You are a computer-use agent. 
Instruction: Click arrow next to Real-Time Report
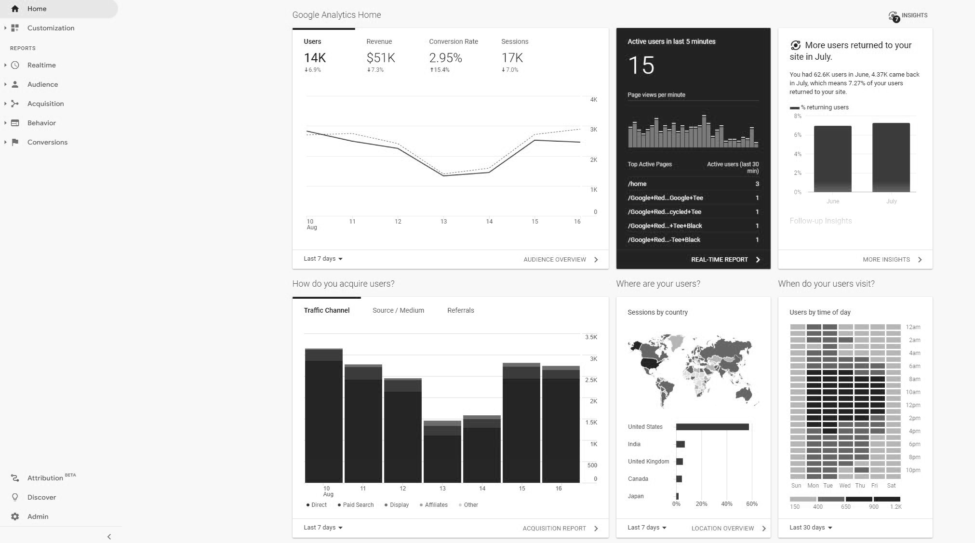click(x=758, y=260)
